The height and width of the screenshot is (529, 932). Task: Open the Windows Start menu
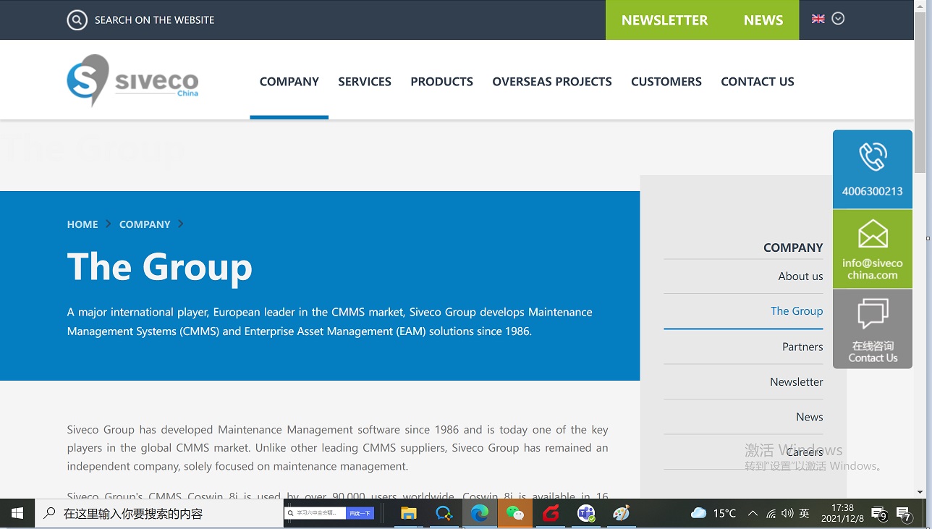click(17, 514)
